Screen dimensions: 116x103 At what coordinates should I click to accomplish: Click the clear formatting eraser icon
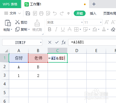pos(113,30)
